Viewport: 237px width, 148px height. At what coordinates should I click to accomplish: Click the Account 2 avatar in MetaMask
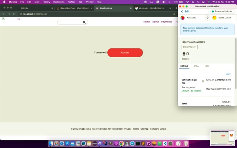(x=183, y=18)
